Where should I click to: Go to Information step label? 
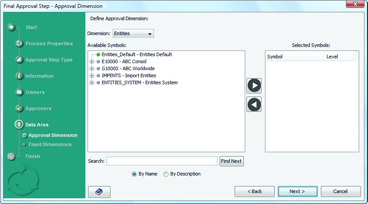coord(40,76)
